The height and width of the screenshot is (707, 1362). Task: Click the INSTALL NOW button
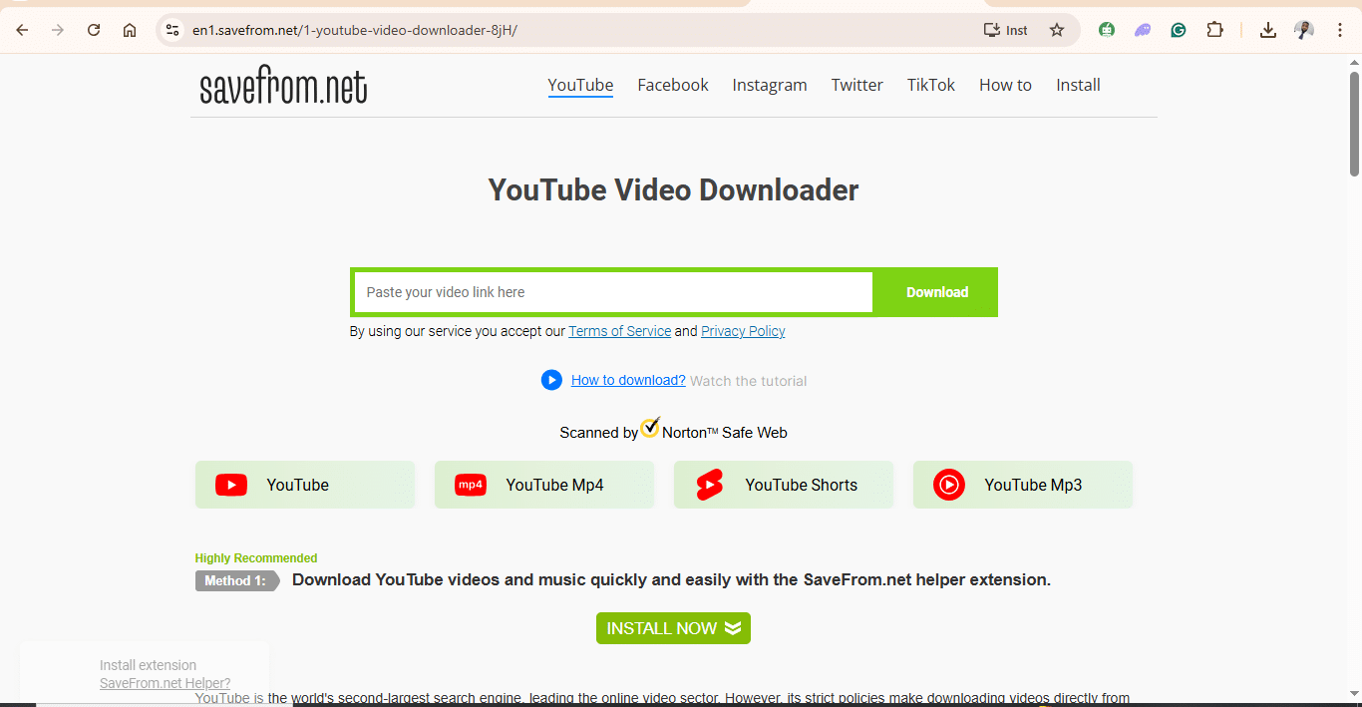(x=673, y=628)
